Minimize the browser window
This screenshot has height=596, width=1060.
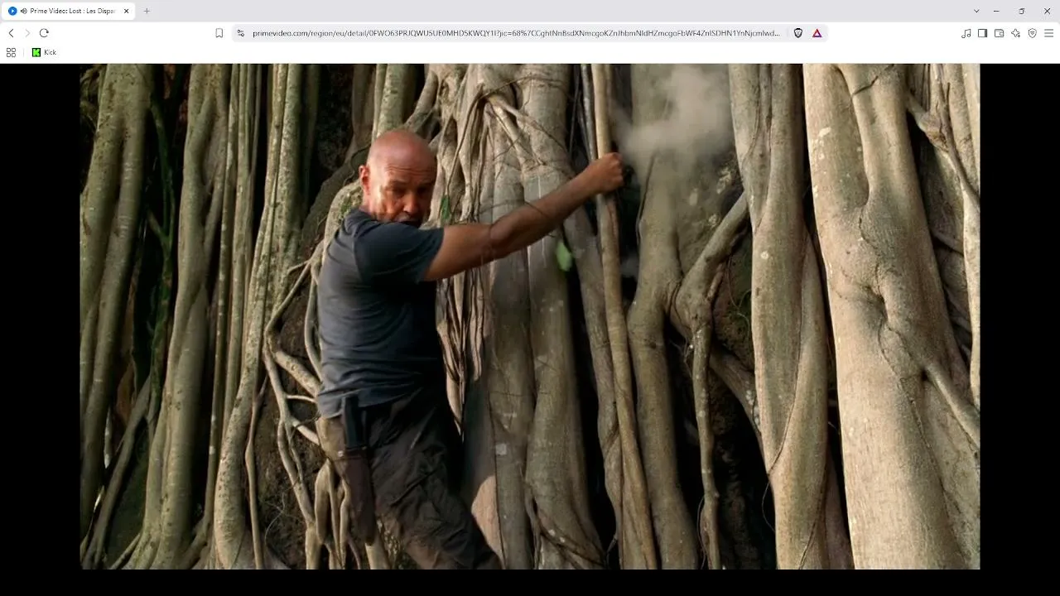[x=996, y=11]
